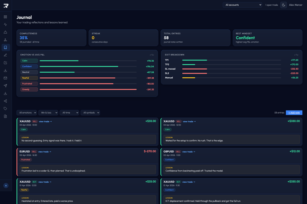Open the All accounts dropdown
307x204 pixels.
(x=242, y=5)
